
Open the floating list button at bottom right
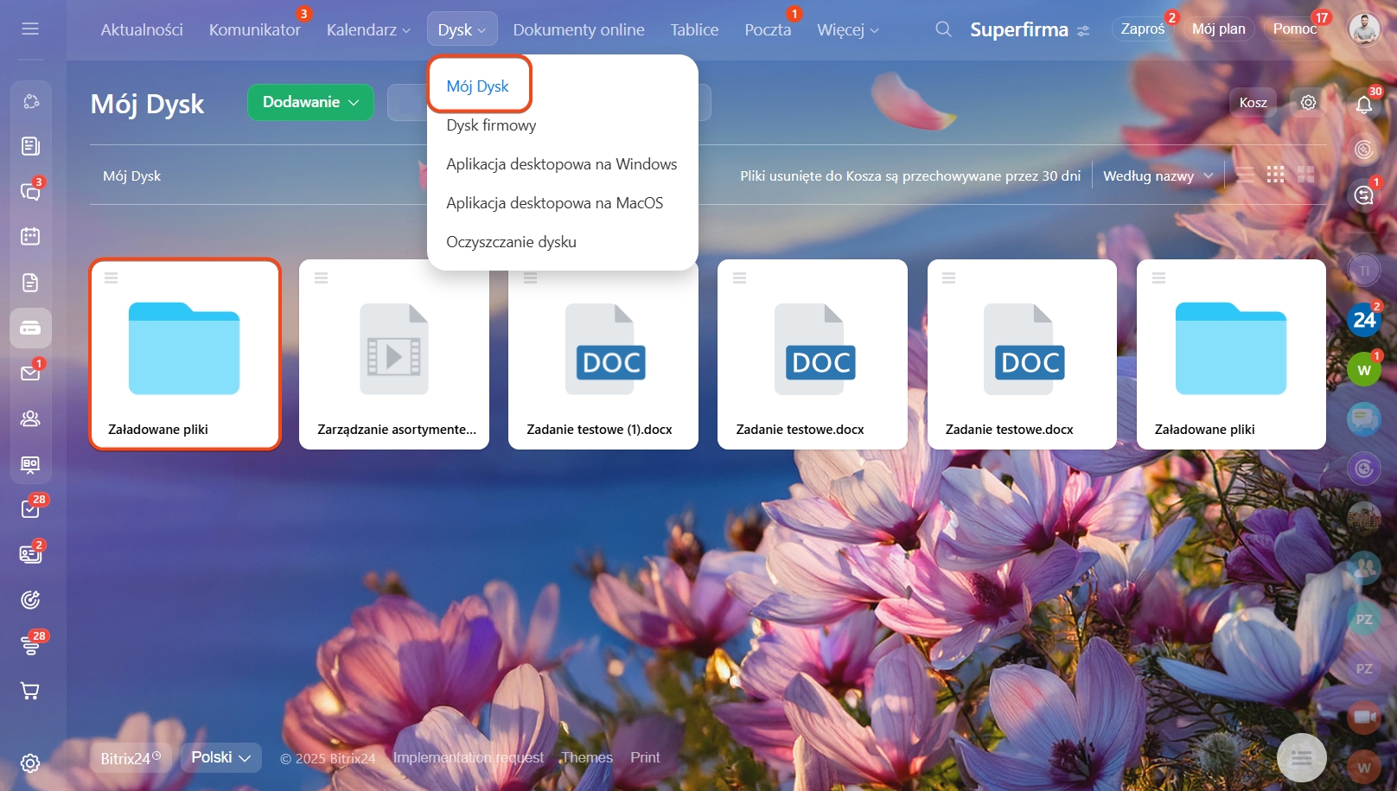(x=1302, y=758)
